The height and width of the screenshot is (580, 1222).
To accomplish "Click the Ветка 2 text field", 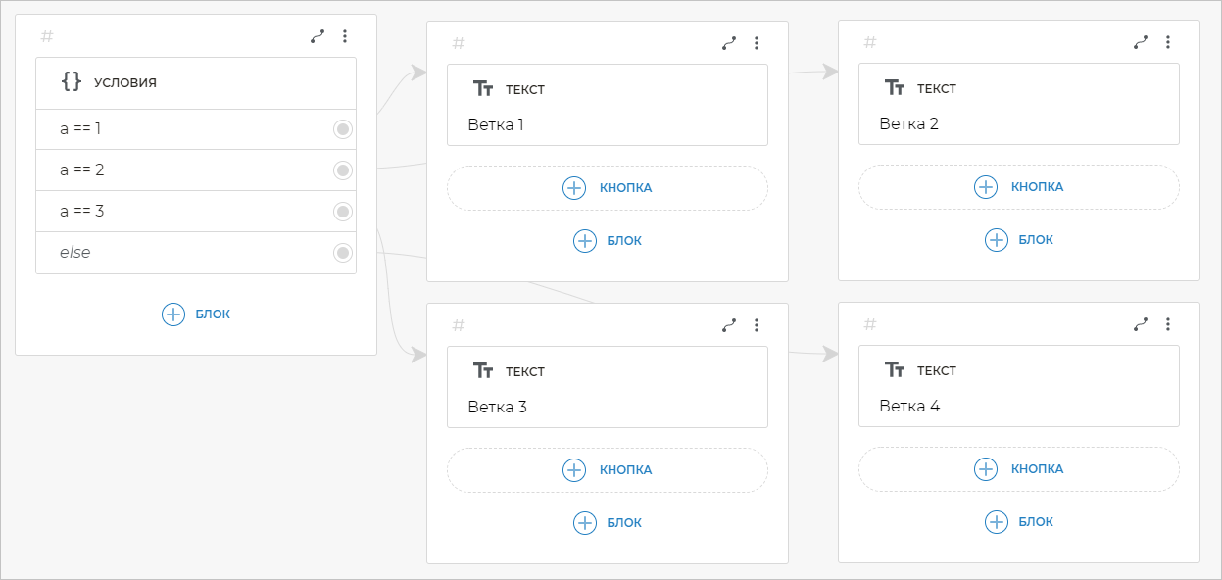I will point(1019,124).
